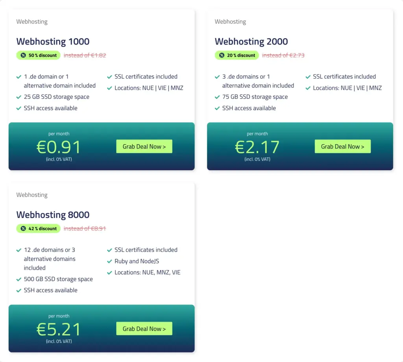
Task: Click the percent icon in 20 % discount badge
Action: point(222,55)
